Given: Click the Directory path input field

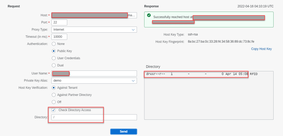Looking at the screenshot, I should pyautogui.click(x=94, y=117).
